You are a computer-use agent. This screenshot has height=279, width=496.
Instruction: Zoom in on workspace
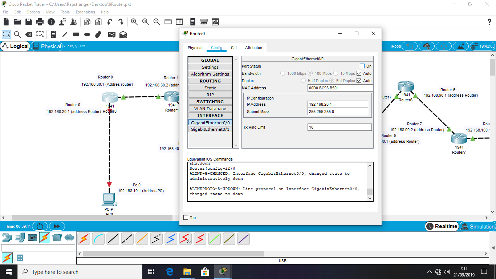click(134, 22)
